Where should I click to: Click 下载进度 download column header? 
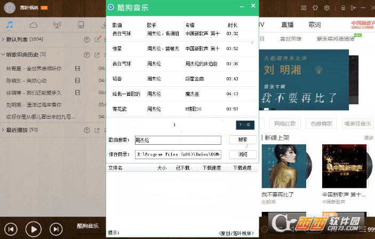pos(242,168)
